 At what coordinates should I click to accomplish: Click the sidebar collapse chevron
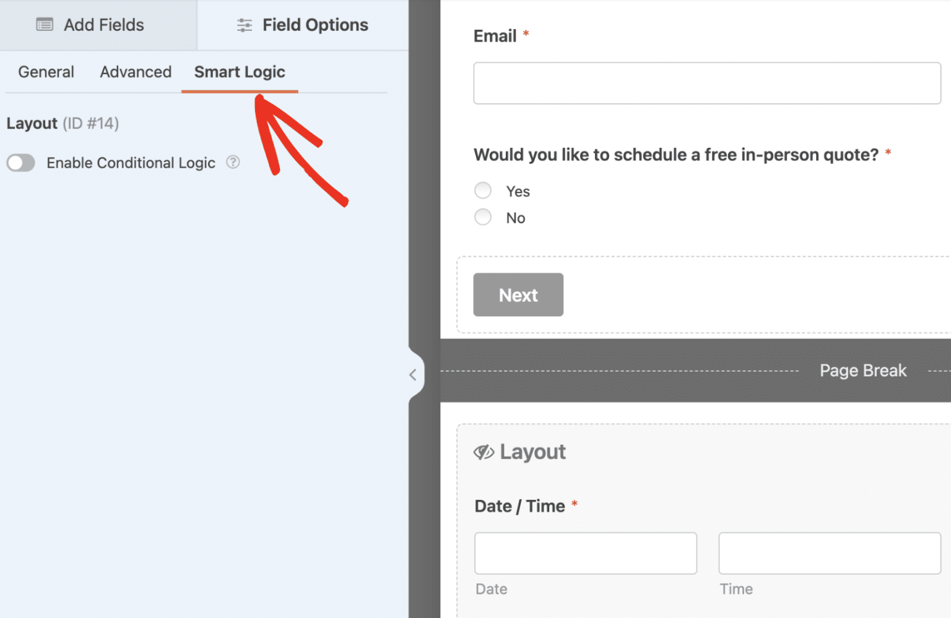pos(412,374)
